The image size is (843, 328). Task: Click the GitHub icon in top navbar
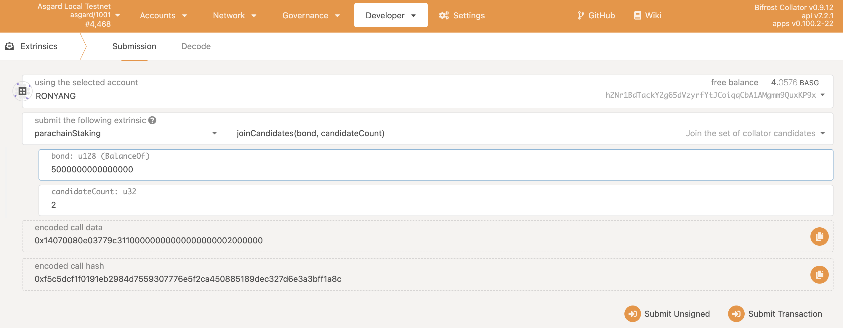click(581, 15)
